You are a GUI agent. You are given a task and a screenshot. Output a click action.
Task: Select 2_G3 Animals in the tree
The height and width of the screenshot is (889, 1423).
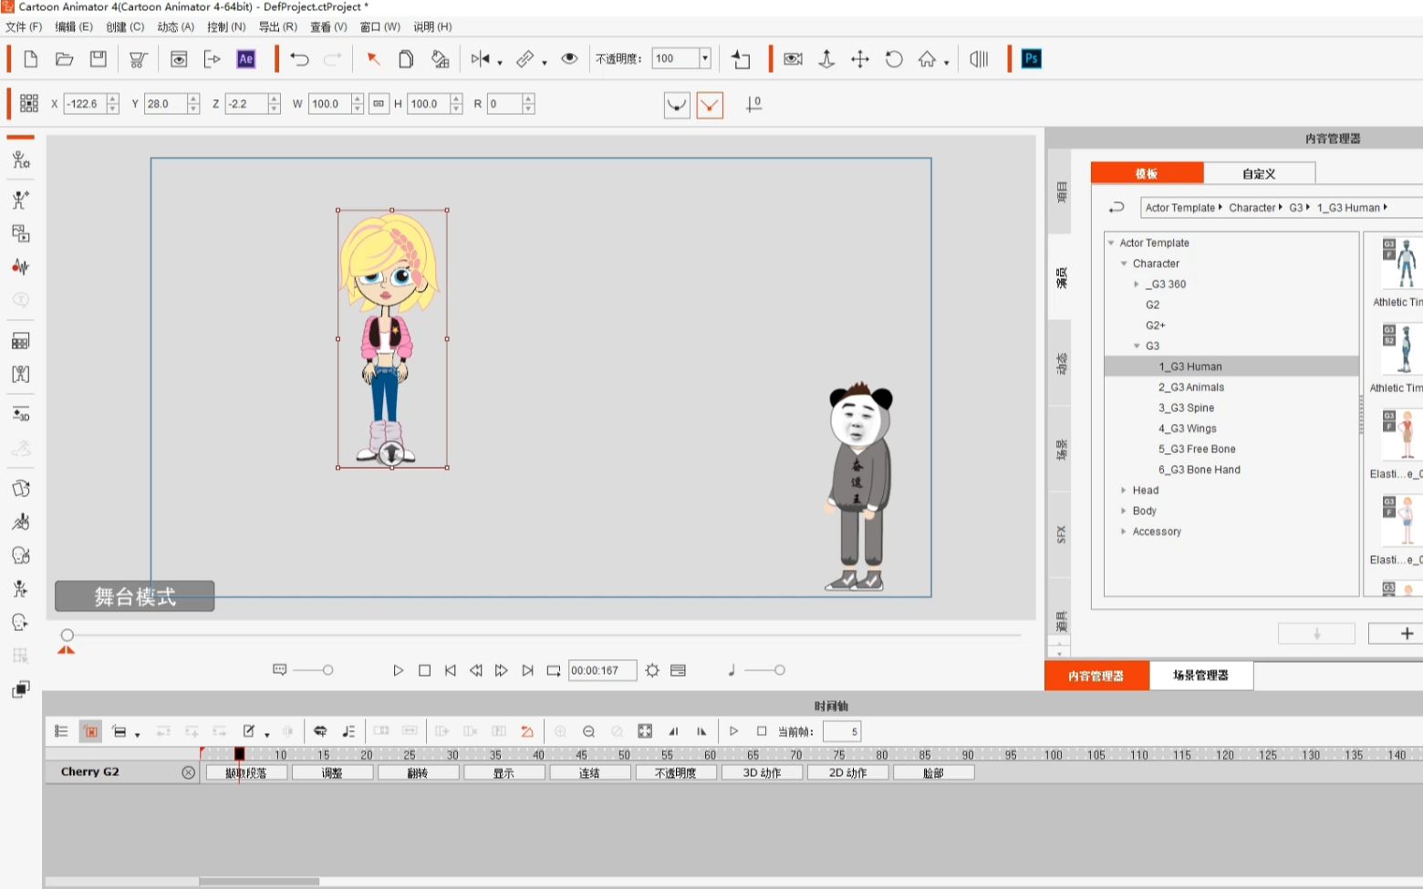click(1191, 388)
